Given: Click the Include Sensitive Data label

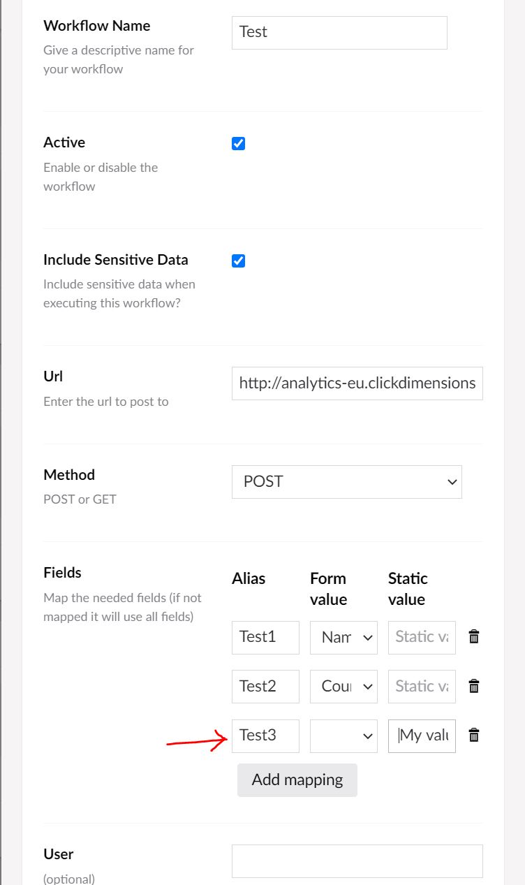Looking at the screenshot, I should (x=116, y=259).
